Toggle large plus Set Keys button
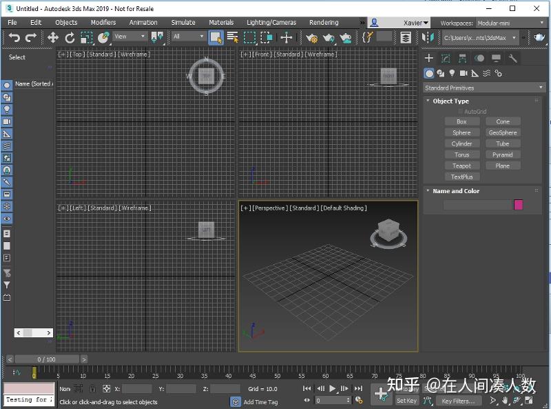551x409 pixels. point(381,394)
